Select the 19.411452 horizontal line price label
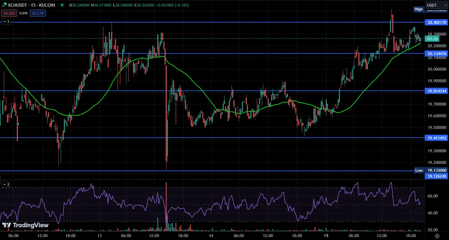The height and width of the screenshot is (240, 449). point(436,138)
